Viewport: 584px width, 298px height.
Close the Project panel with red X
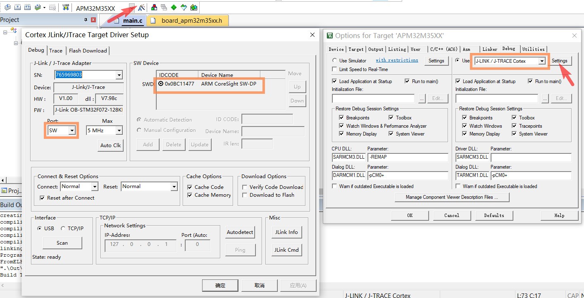(93, 20)
